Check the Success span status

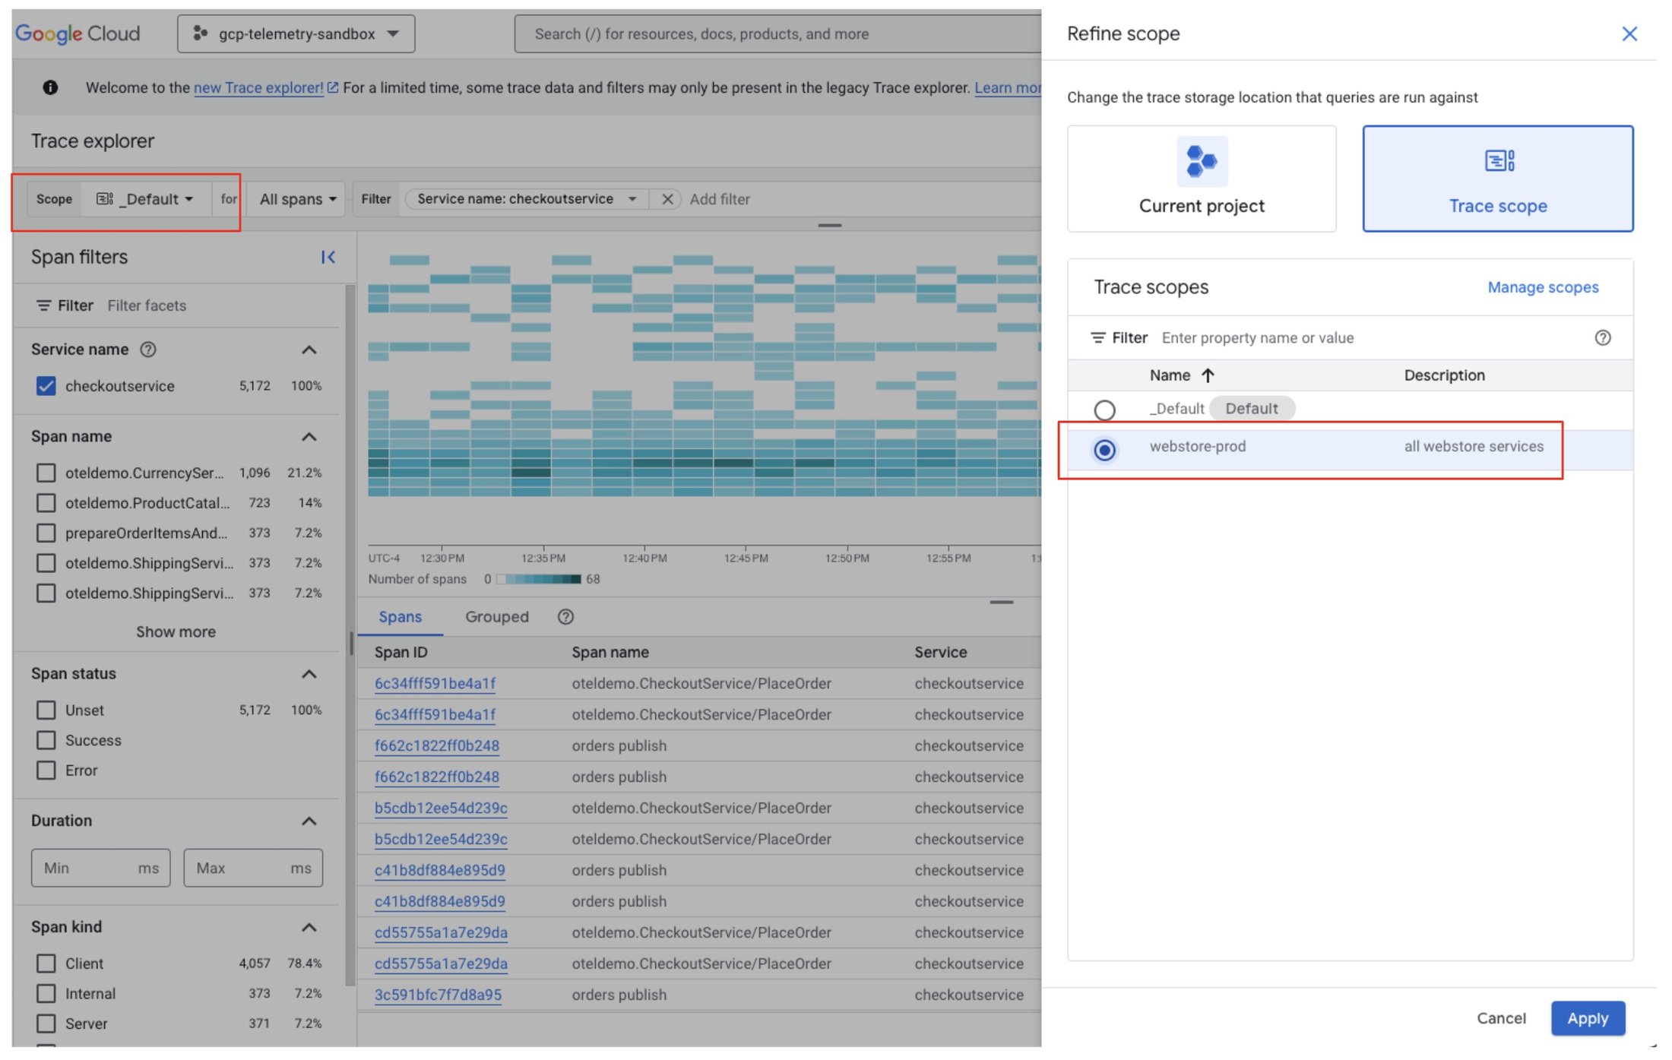coord(46,740)
